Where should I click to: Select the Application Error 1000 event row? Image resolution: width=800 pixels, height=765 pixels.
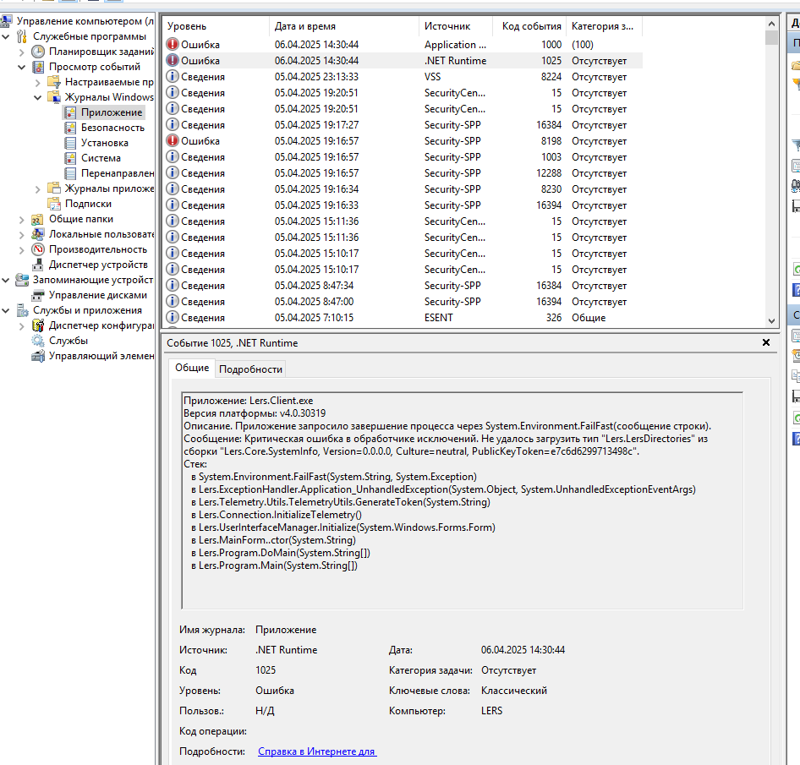click(x=403, y=45)
